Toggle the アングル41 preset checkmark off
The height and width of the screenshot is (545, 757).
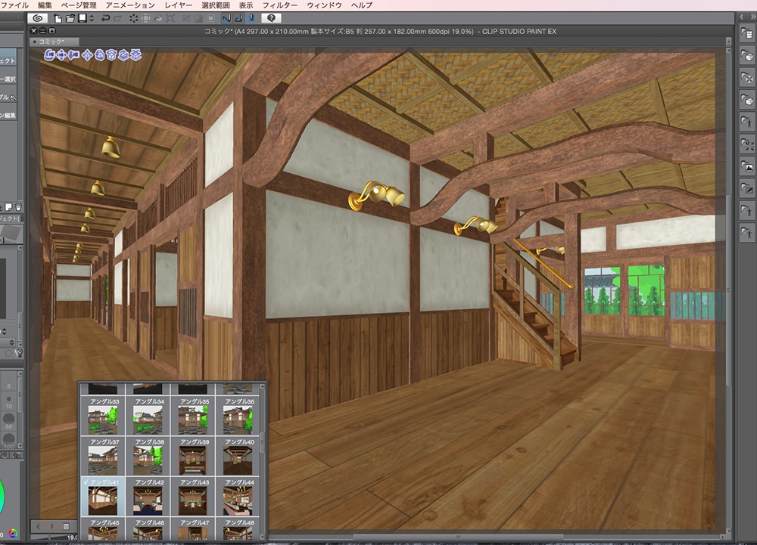click(x=85, y=482)
